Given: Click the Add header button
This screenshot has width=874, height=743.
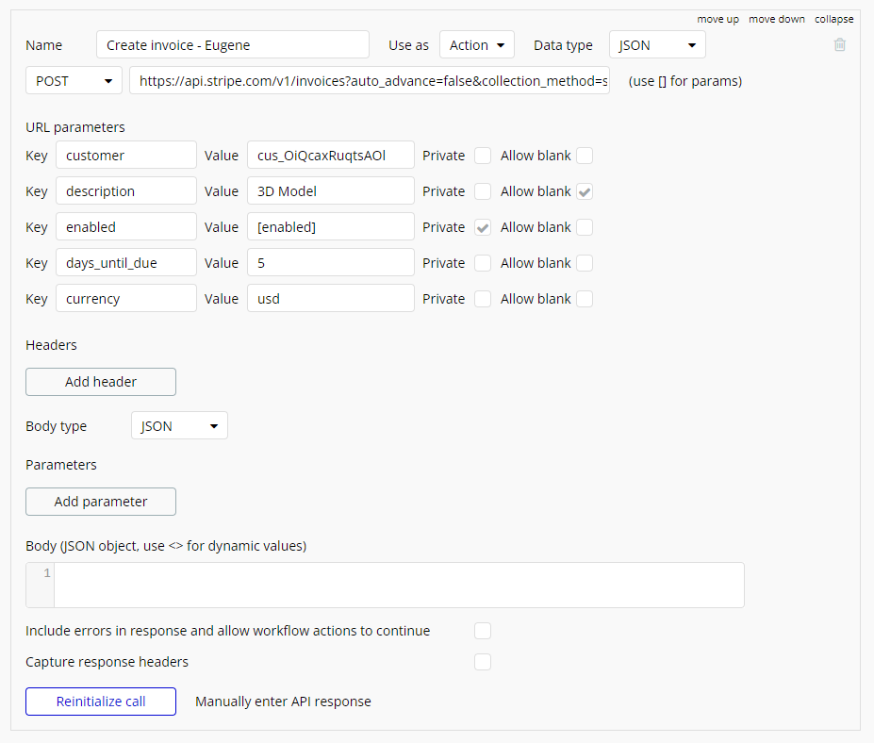Looking at the screenshot, I should (x=101, y=382).
